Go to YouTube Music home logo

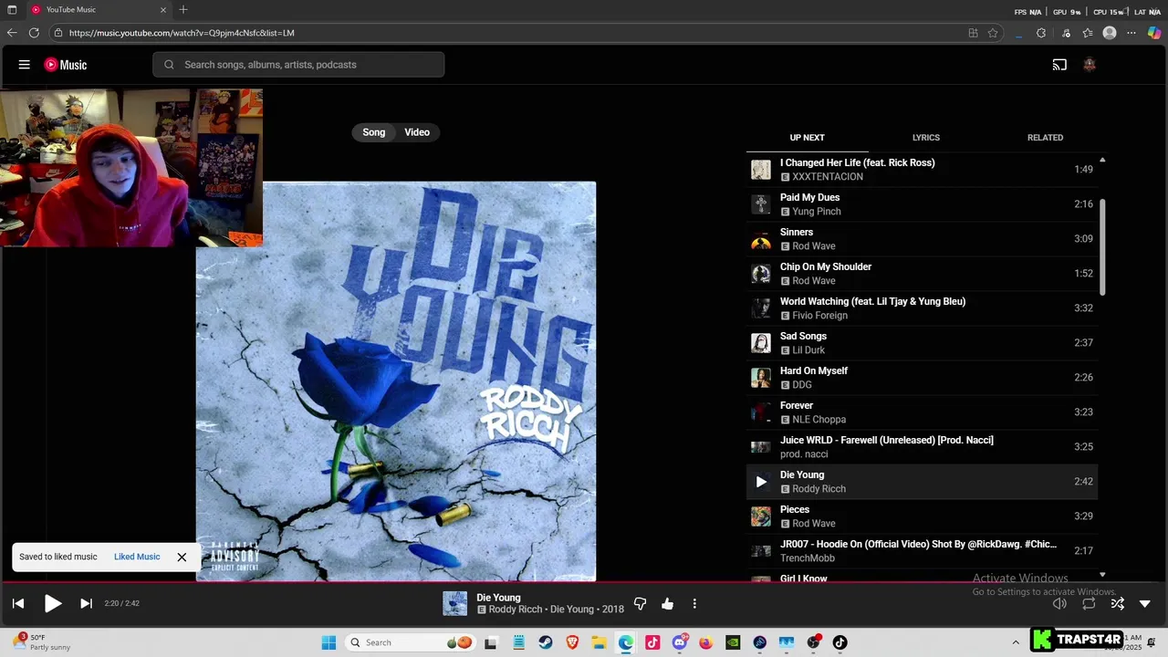[x=66, y=65]
